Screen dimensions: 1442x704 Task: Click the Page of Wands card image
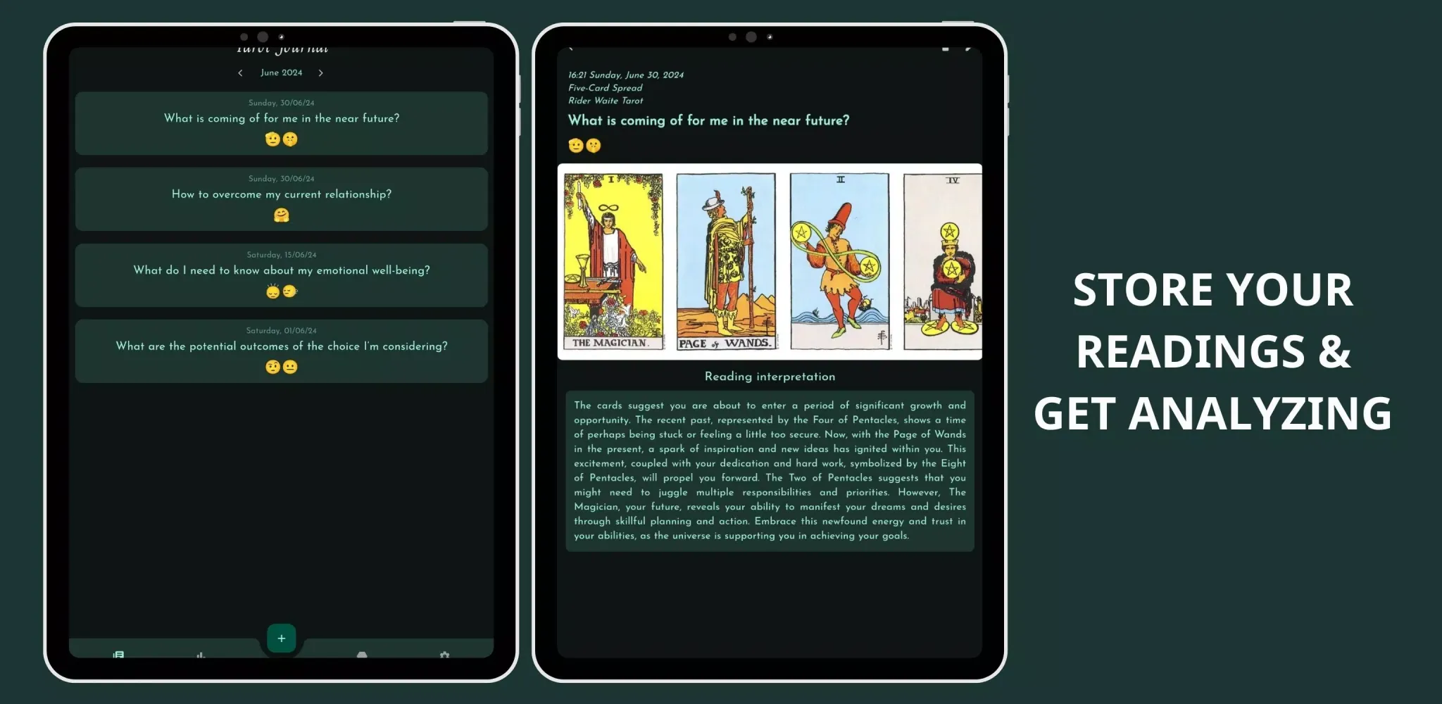tap(726, 262)
